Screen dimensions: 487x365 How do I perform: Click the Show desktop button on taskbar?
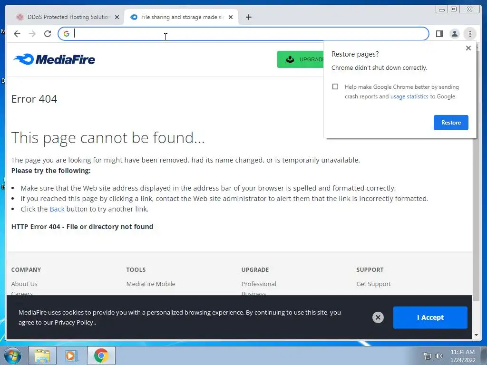(x=484, y=355)
